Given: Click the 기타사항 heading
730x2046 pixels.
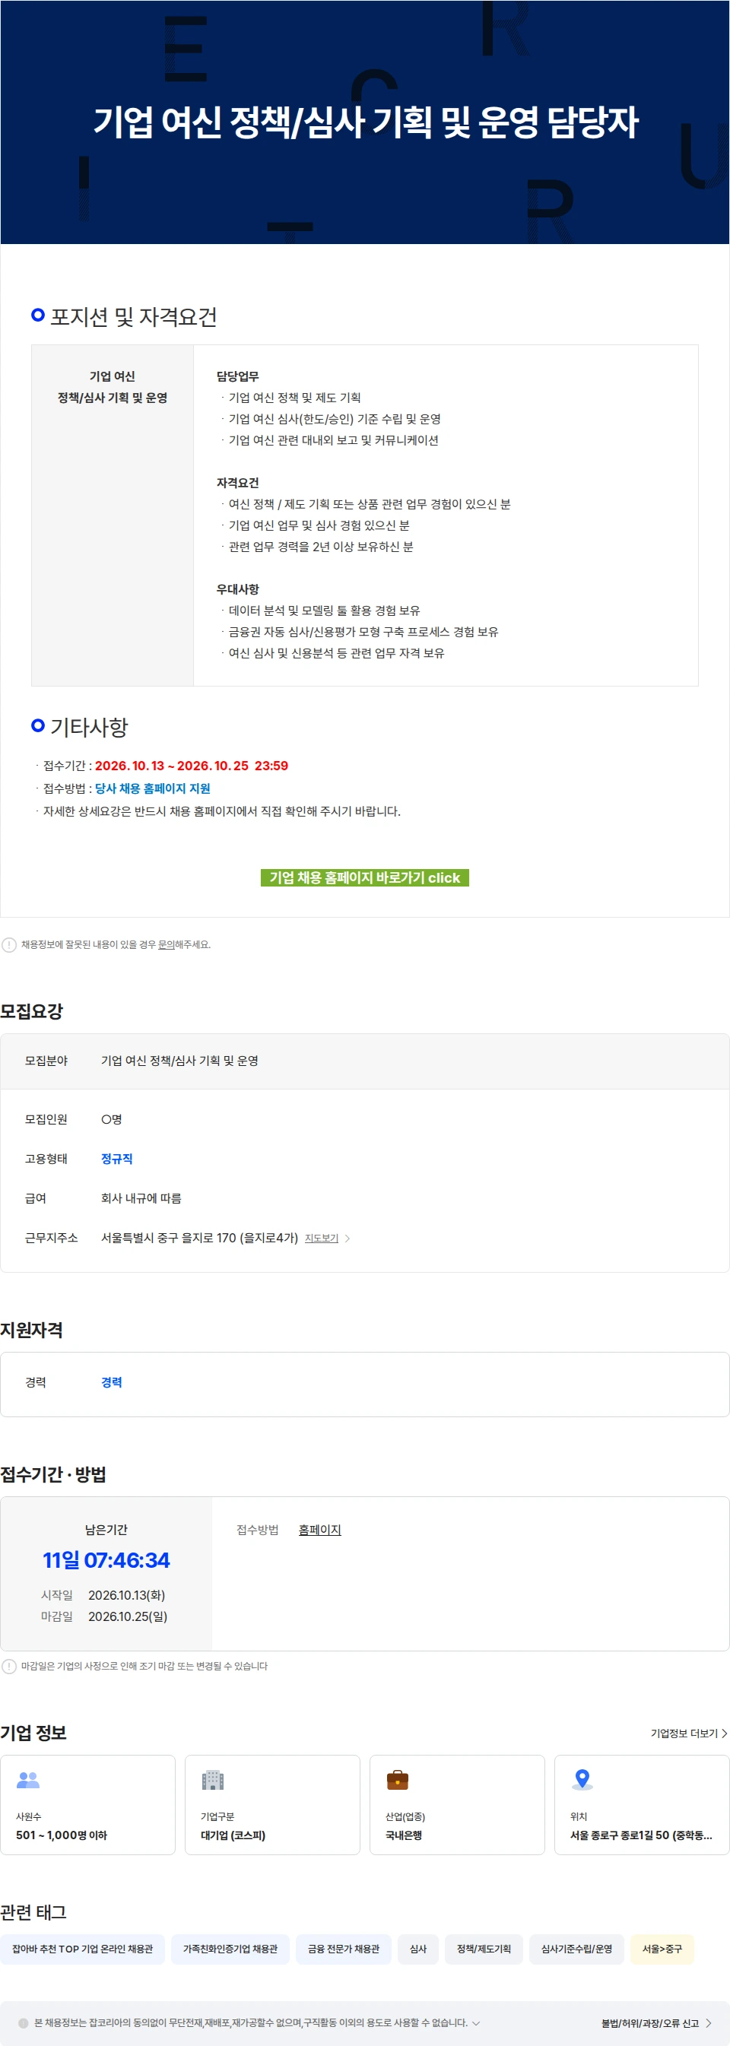Looking at the screenshot, I should pos(89,727).
